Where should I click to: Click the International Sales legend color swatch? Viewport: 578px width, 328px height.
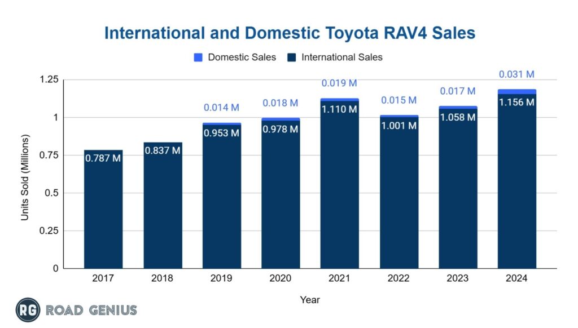click(x=291, y=57)
